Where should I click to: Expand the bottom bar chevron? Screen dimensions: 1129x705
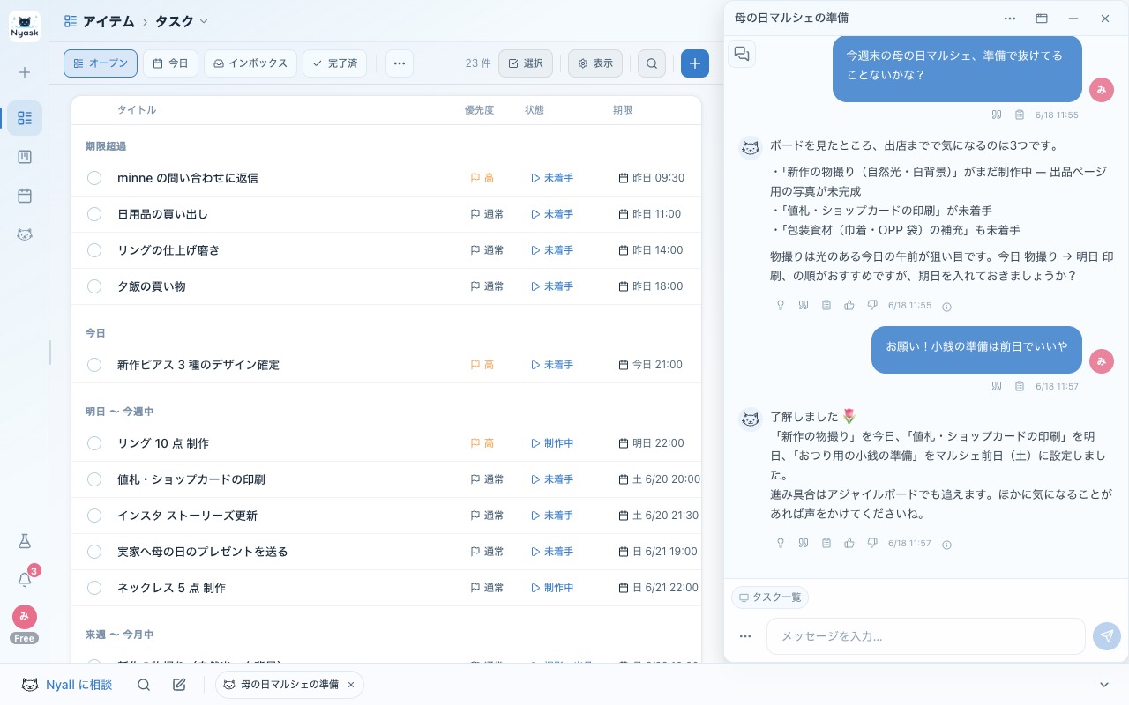1104,685
